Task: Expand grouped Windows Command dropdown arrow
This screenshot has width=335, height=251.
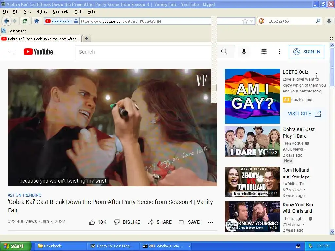Action: pyautogui.click(x=189, y=246)
